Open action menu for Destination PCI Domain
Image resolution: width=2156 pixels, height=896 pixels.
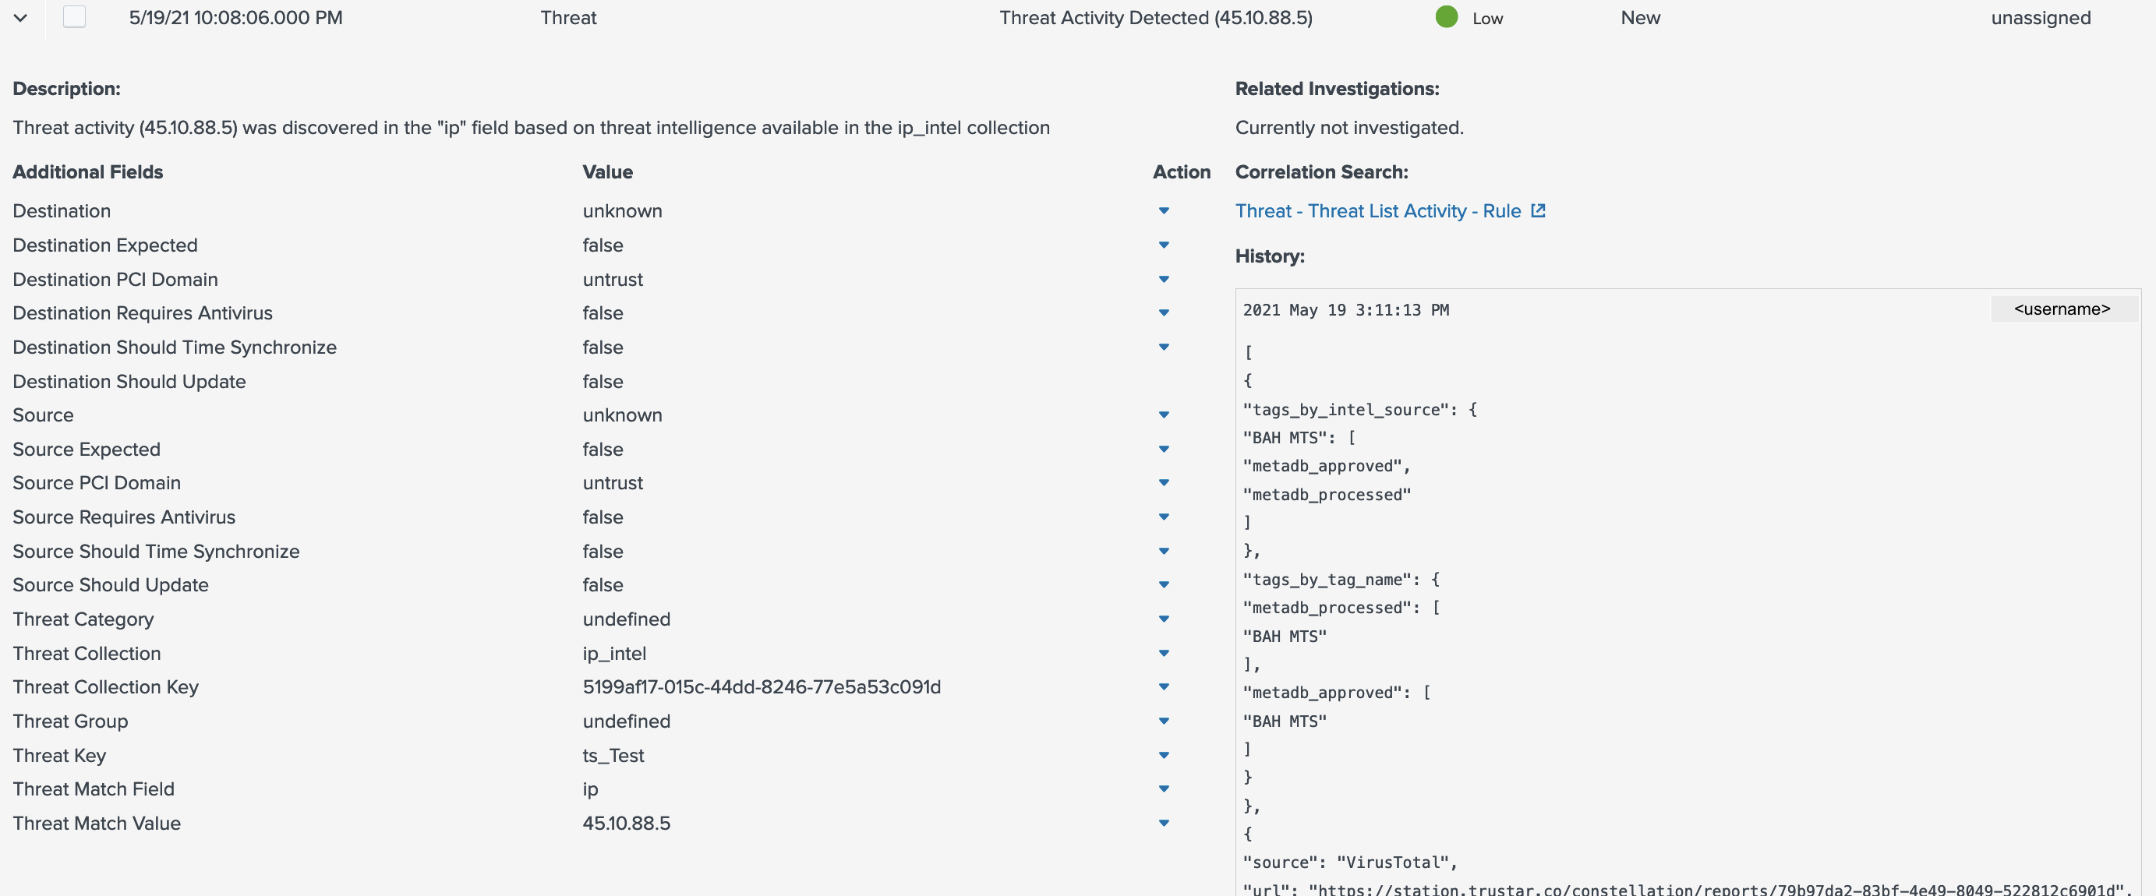pyautogui.click(x=1164, y=280)
